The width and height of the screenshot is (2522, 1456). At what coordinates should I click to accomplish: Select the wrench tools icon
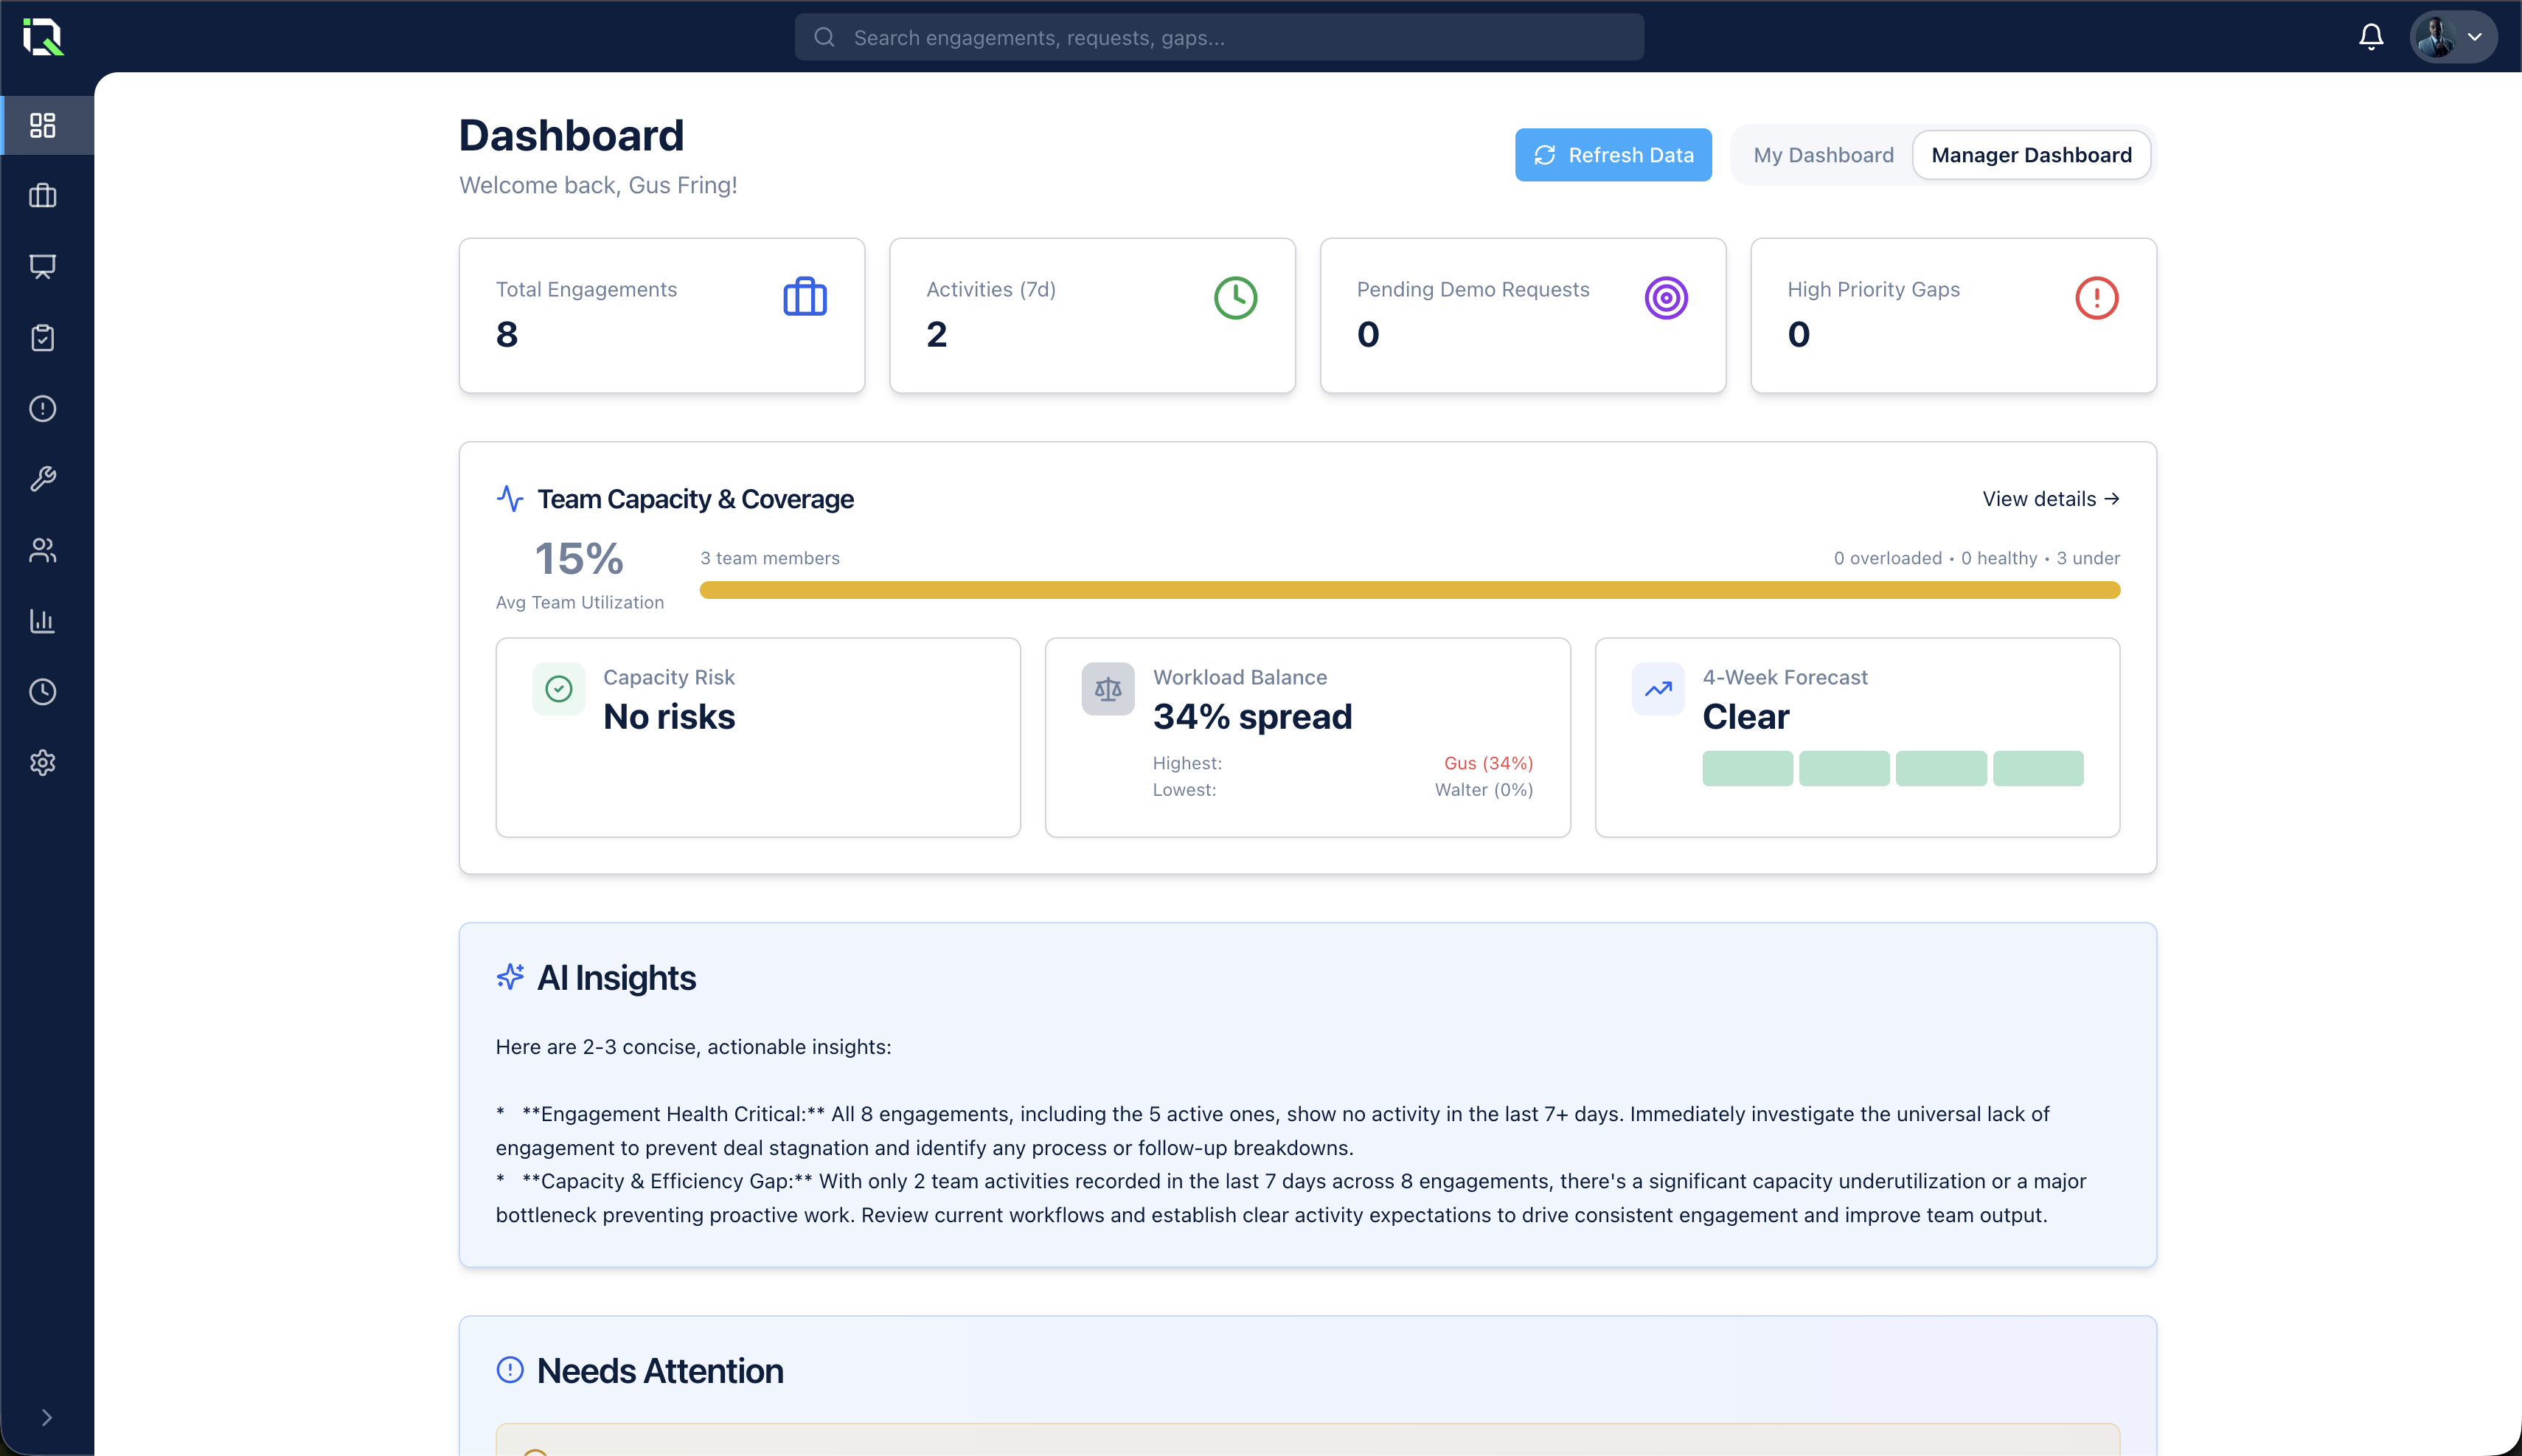pyautogui.click(x=44, y=479)
